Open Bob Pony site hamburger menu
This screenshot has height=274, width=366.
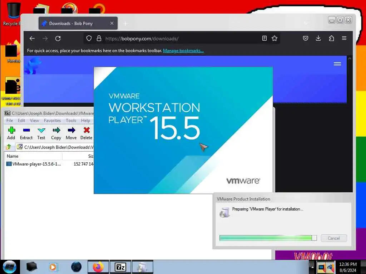pyautogui.click(x=337, y=64)
